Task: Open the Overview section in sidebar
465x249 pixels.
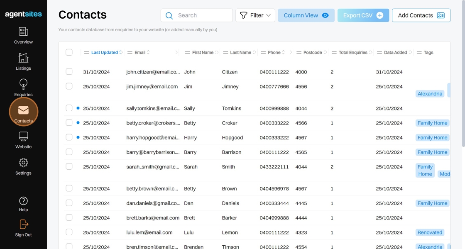Action: (23, 36)
